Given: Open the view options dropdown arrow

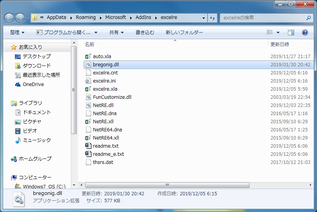Looking at the screenshot, I should point(278,33).
